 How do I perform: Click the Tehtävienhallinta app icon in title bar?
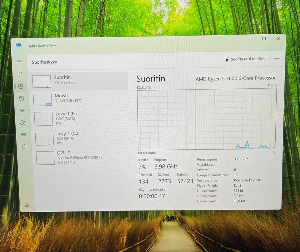click(x=19, y=46)
